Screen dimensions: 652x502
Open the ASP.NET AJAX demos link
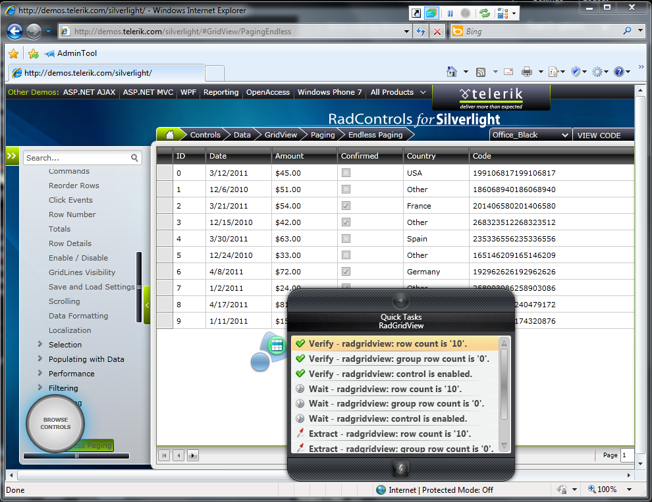pyautogui.click(x=89, y=92)
